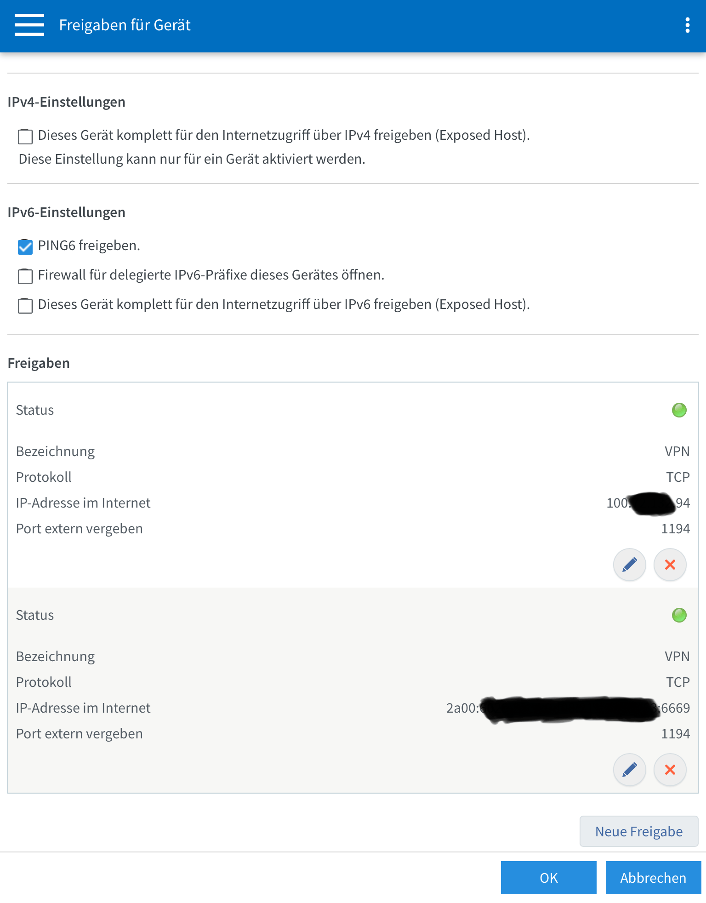706x903 pixels.
Task: Edit the second VPN share with IPv6 address
Action: (629, 770)
